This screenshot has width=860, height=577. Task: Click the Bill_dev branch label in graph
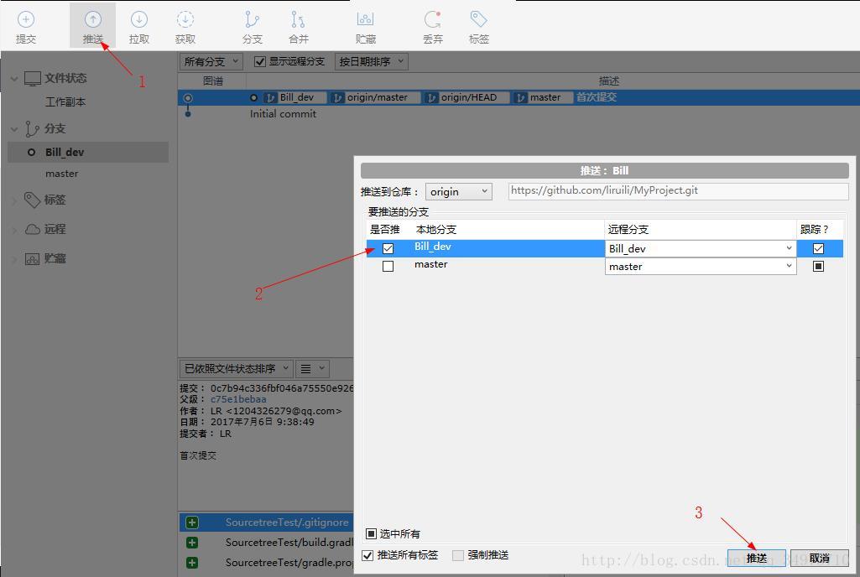294,97
